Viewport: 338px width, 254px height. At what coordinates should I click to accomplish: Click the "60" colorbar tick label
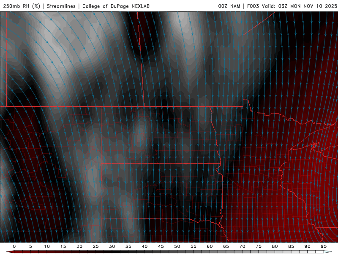point(210,246)
